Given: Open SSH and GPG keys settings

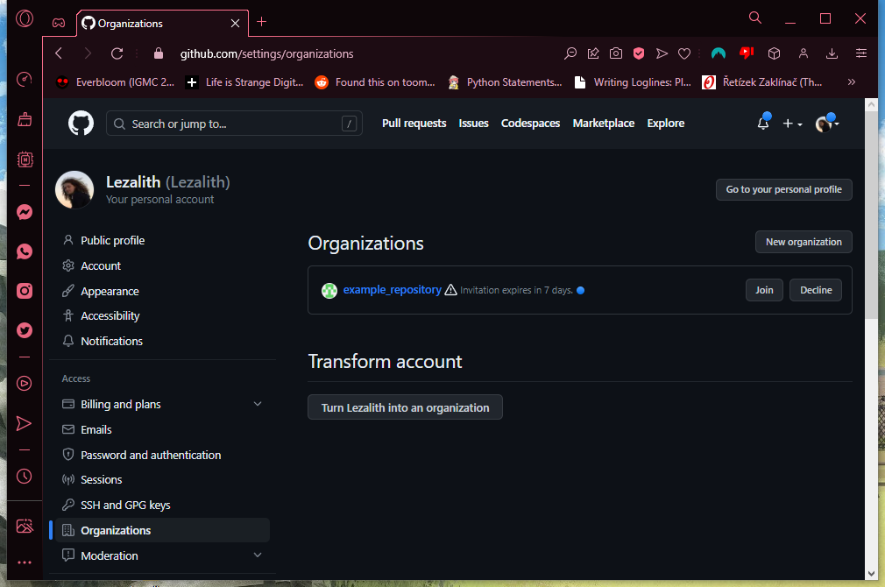Looking at the screenshot, I should tap(125, 506).
